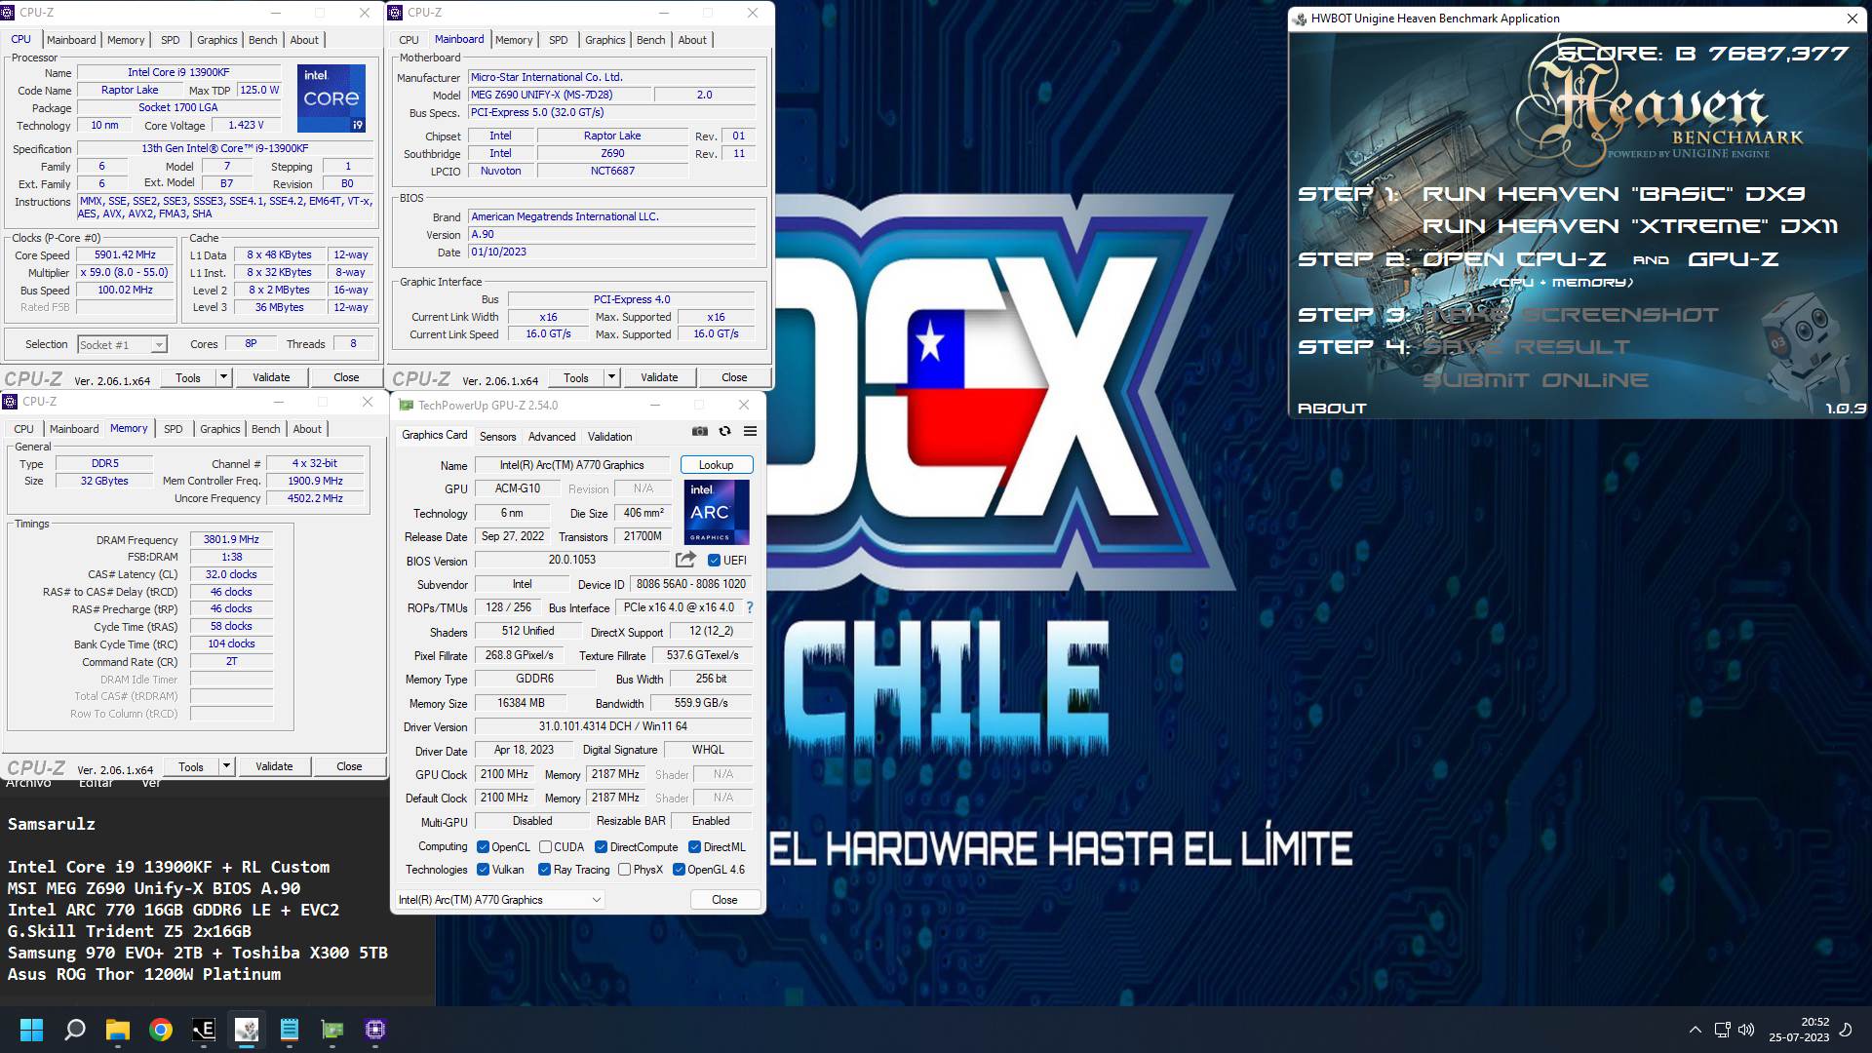Click Validate in the CPU tab window
Image resolution: width=1872 pixels, height=1053 pixels.
[271, 377]
